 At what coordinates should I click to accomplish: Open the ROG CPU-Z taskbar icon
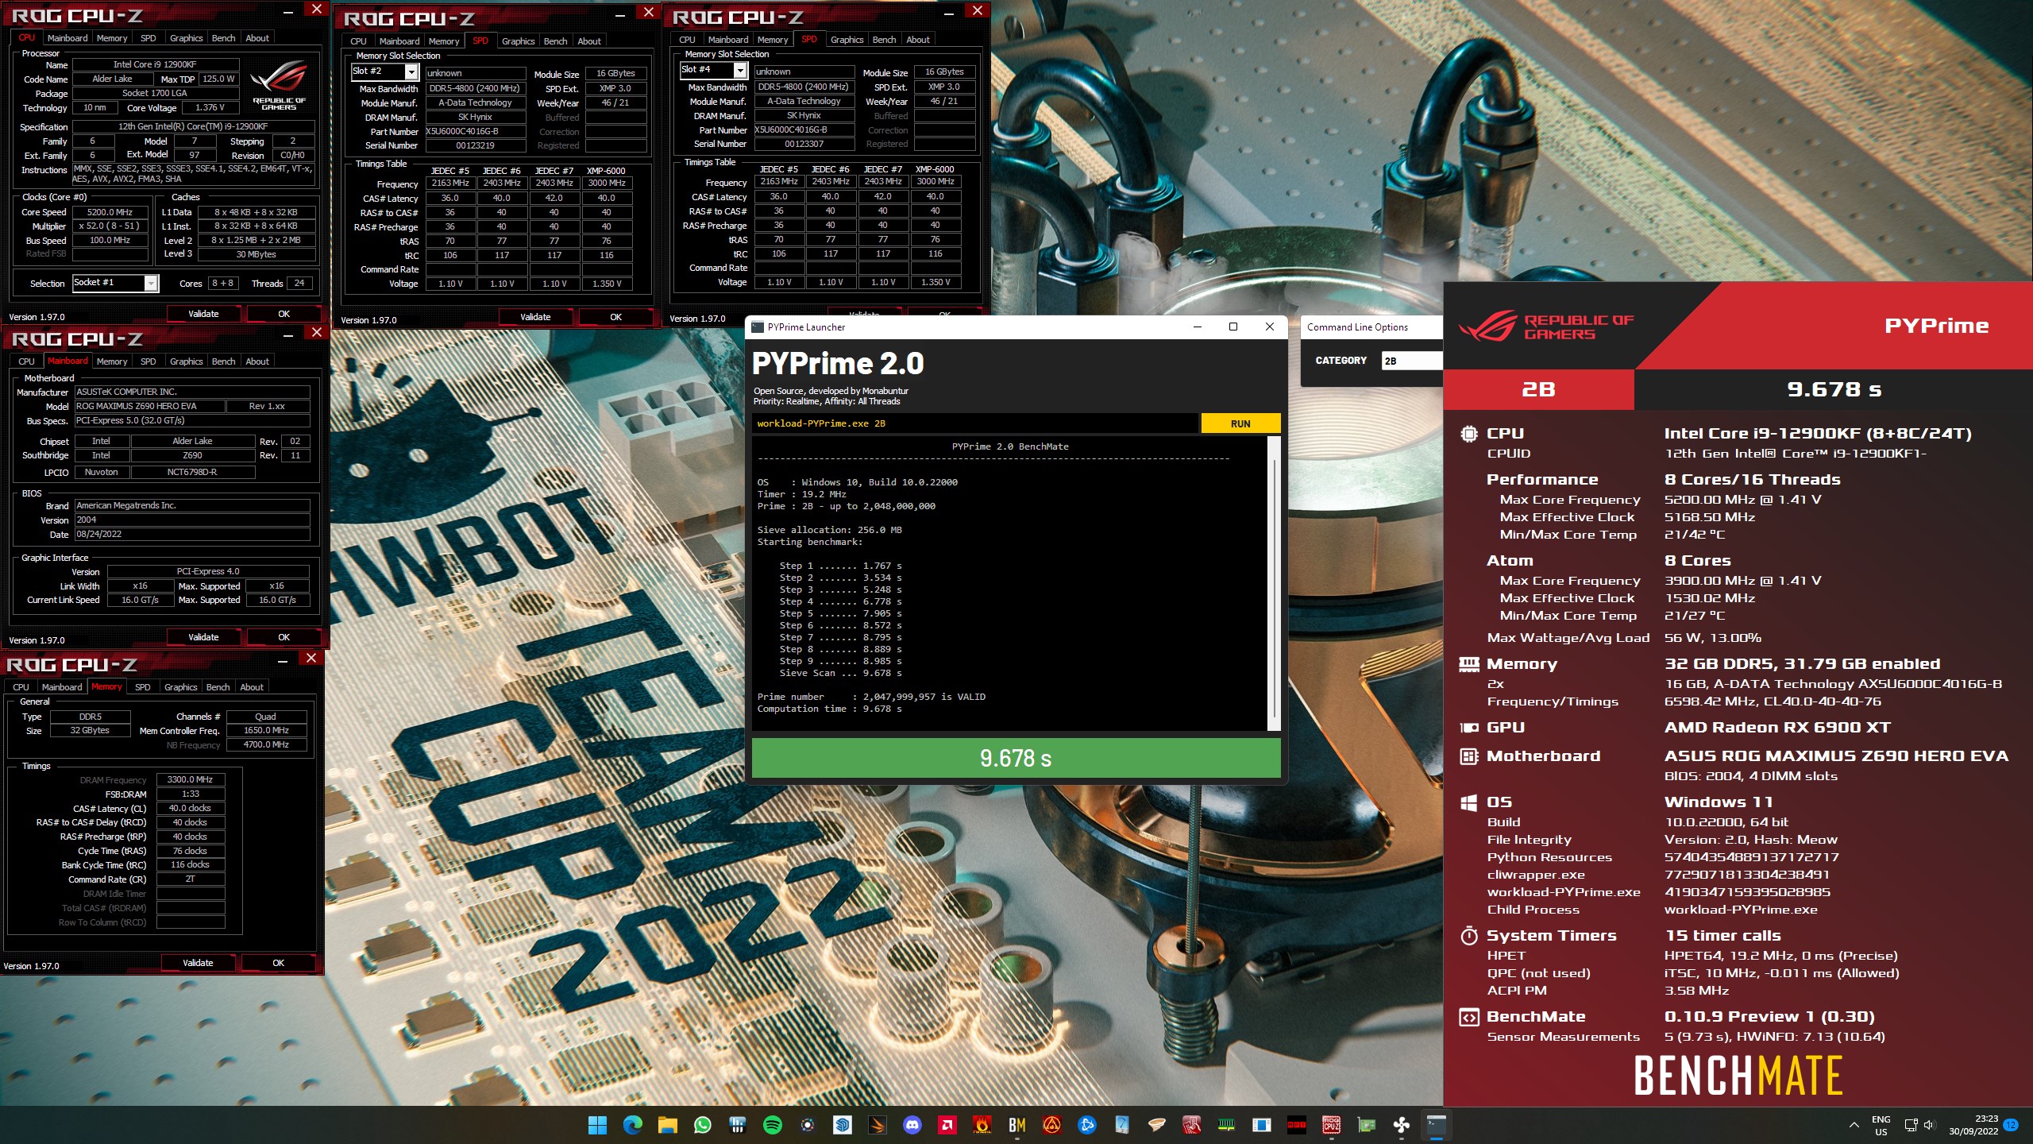click(1331, 1125)
